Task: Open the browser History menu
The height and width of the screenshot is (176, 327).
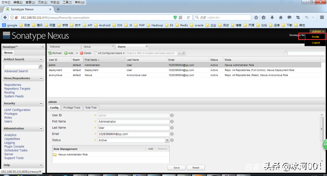Action: pos(43,2)
